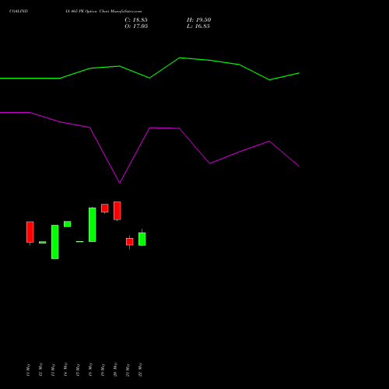Select the red 20 May candlestick

coord(117,211)
